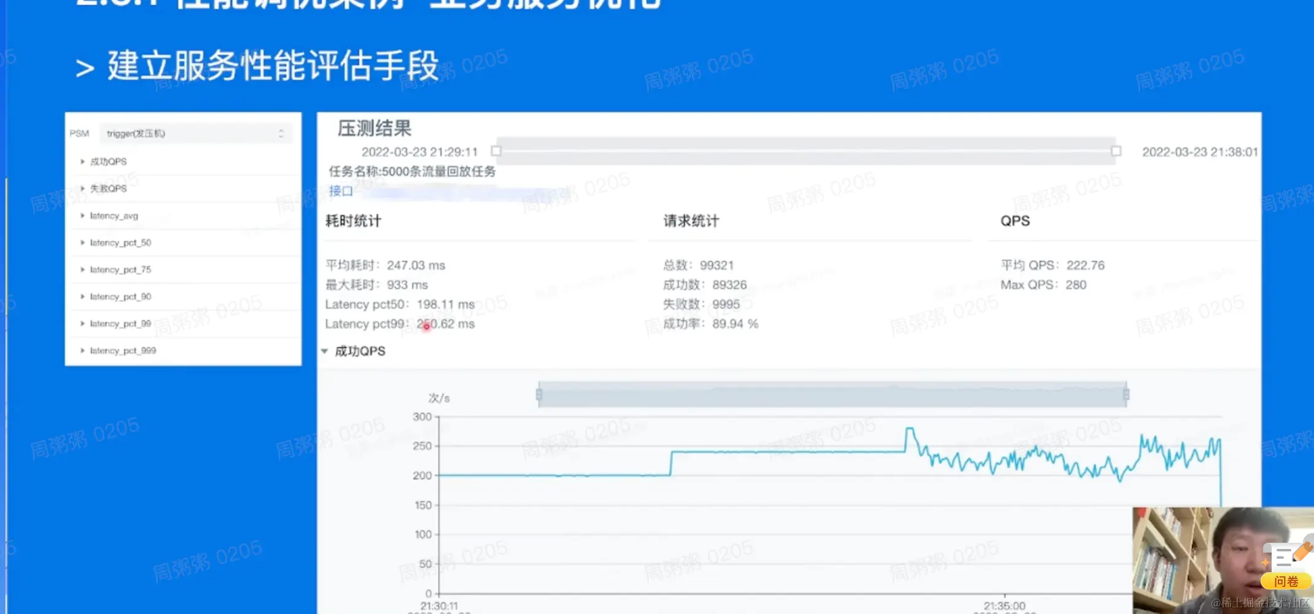The height and width of the screenshot is (614, 1314).
Task: Click the 失败数: 9995 text
Action: click(701, 305)
